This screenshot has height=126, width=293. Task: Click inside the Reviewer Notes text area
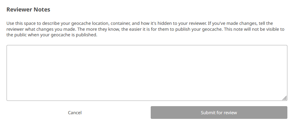(x=147, y=73)
